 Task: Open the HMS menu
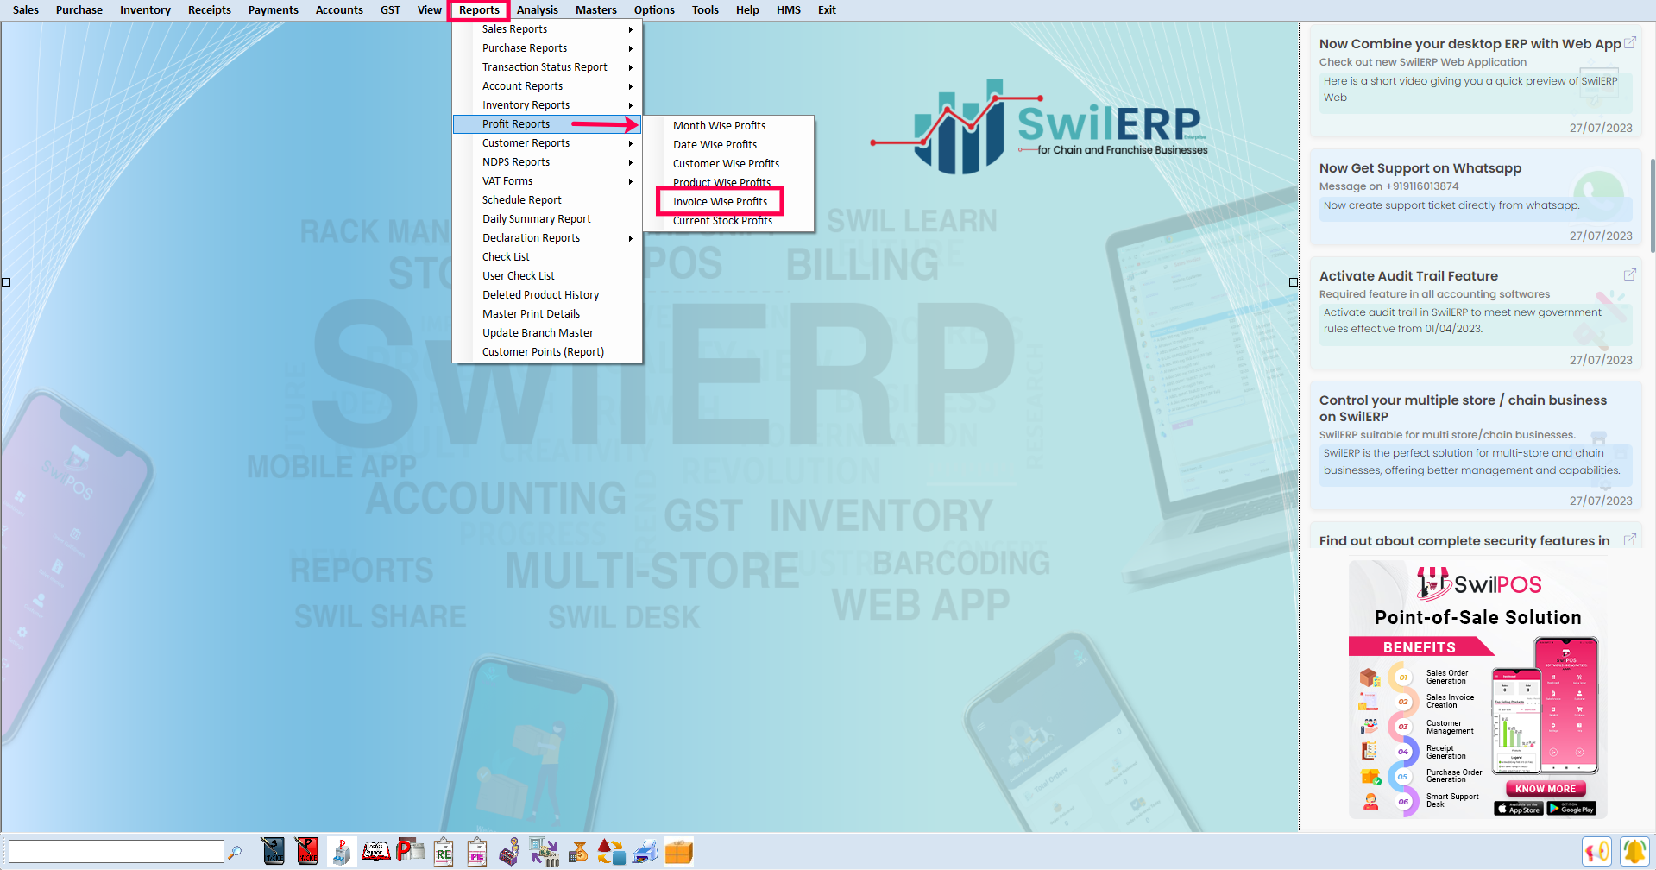click(x=789, y=10)
